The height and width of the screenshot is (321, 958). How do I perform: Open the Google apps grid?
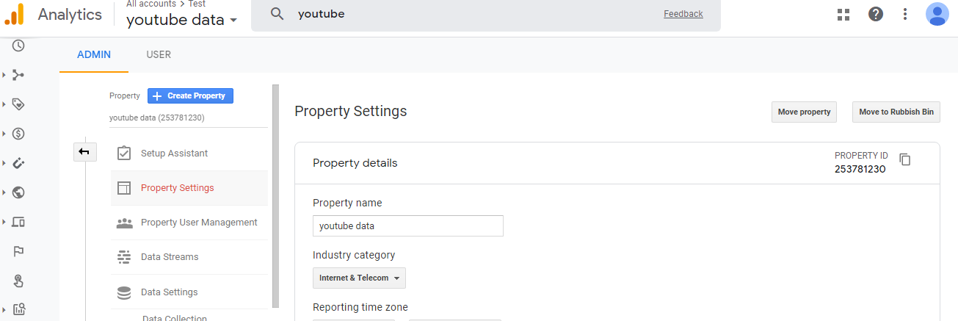coord(843,14)
